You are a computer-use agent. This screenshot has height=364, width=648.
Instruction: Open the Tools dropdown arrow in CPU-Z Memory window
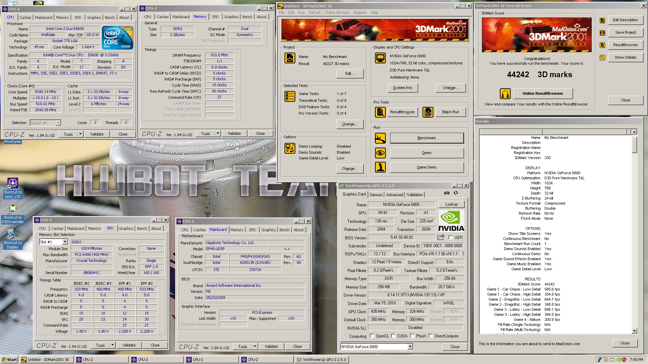[218, 133]
